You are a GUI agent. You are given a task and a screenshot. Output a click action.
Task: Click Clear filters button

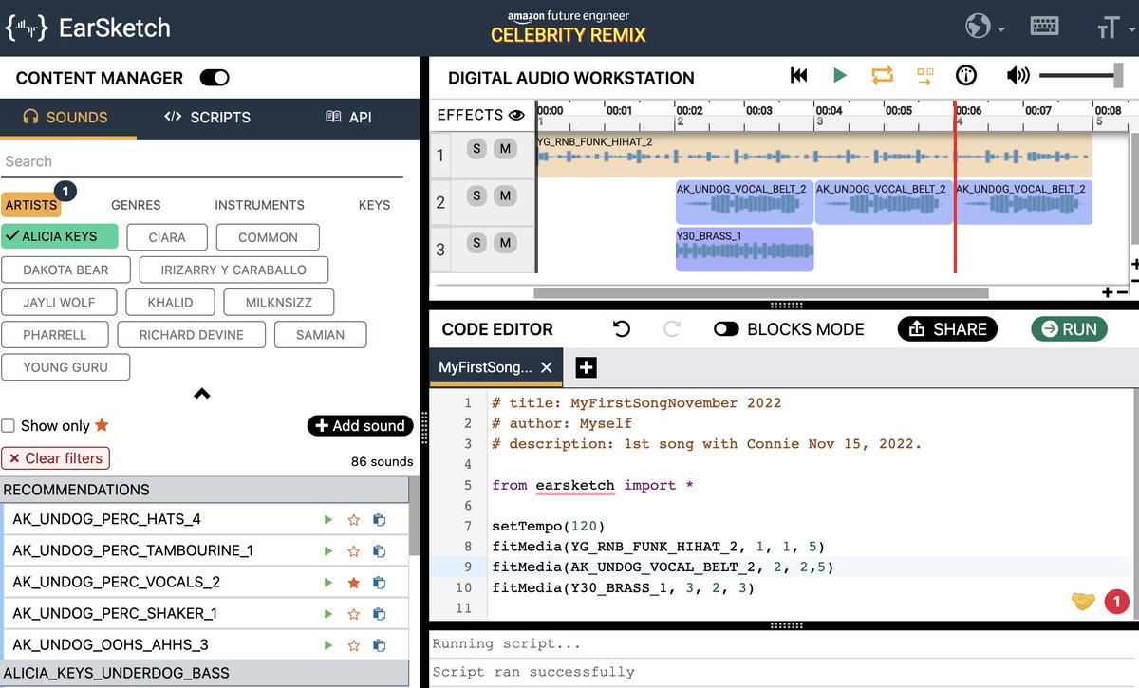55,458
